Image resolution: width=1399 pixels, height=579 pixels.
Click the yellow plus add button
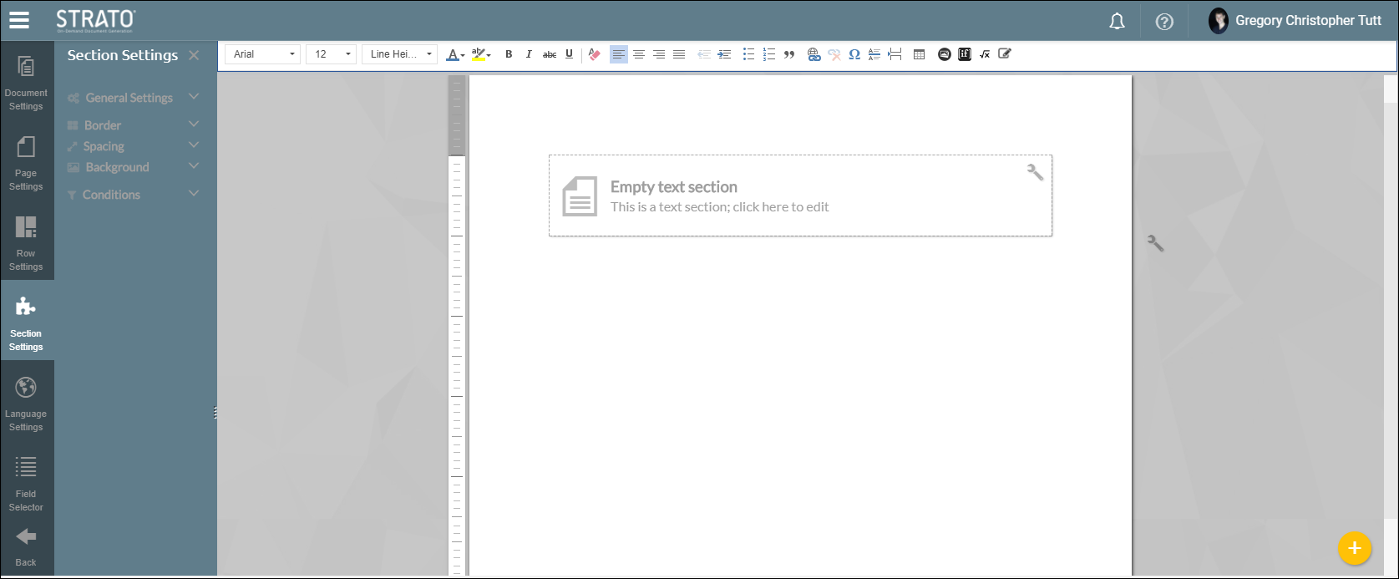(1354, 548)
